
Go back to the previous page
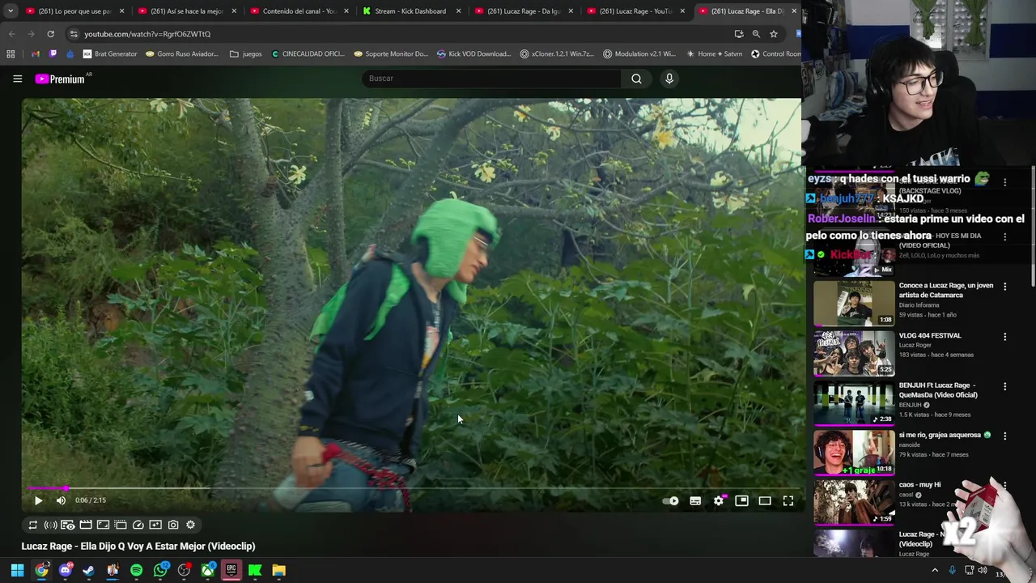point(11,34)
